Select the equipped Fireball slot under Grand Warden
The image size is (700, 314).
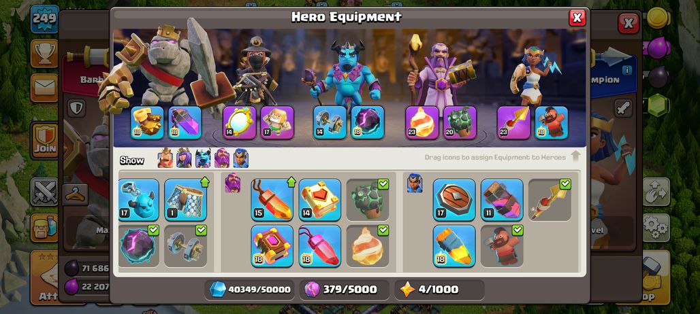point(422,122)
